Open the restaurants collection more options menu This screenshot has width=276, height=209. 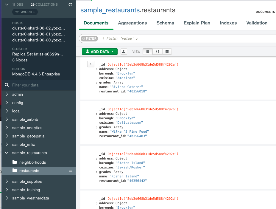[x=70, y=171]
